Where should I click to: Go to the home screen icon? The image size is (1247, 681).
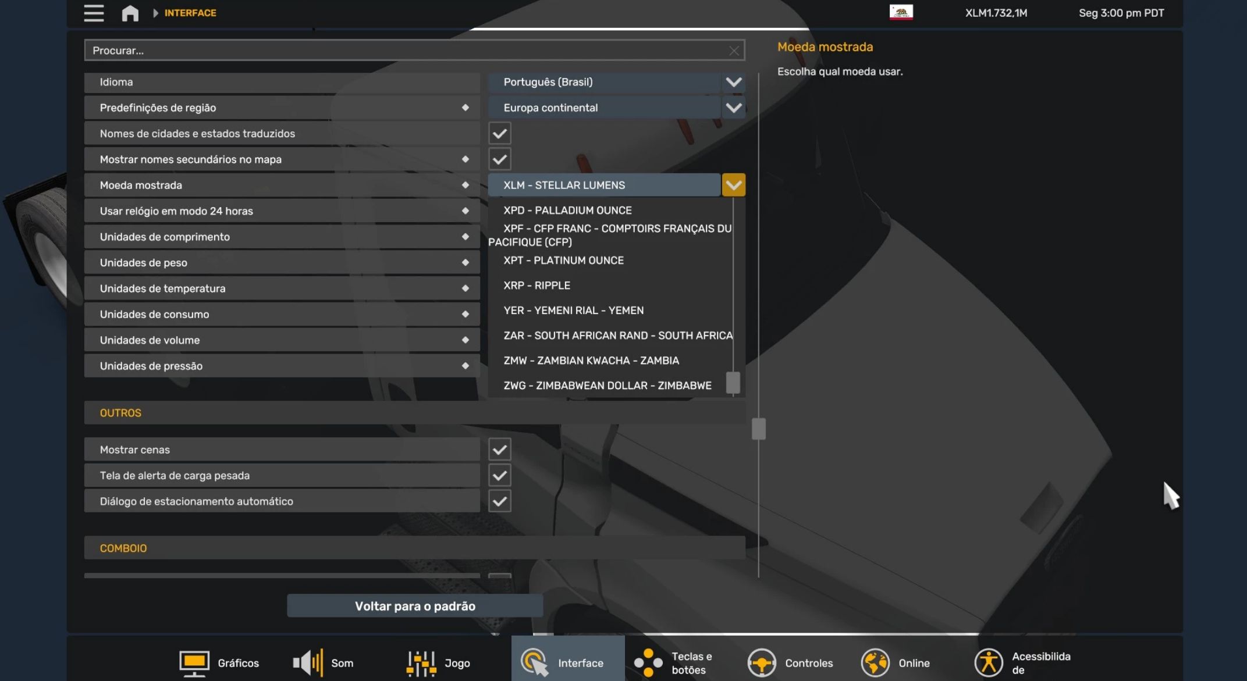[x=130, y=13]
